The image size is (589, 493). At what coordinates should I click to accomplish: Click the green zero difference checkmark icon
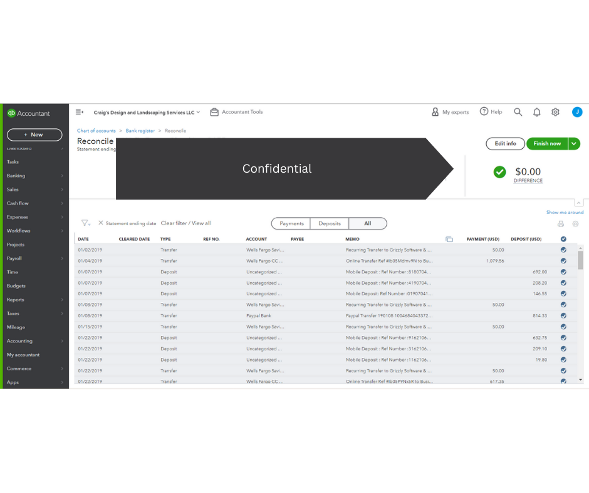(x=499, y=172)
